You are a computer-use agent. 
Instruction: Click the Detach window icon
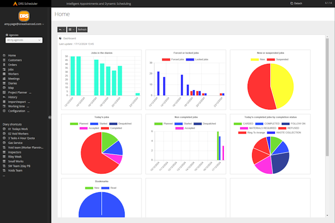292,3
